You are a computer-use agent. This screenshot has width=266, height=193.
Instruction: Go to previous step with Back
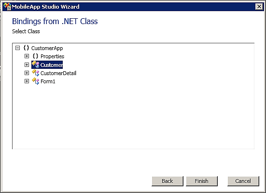tap(168, 181)
